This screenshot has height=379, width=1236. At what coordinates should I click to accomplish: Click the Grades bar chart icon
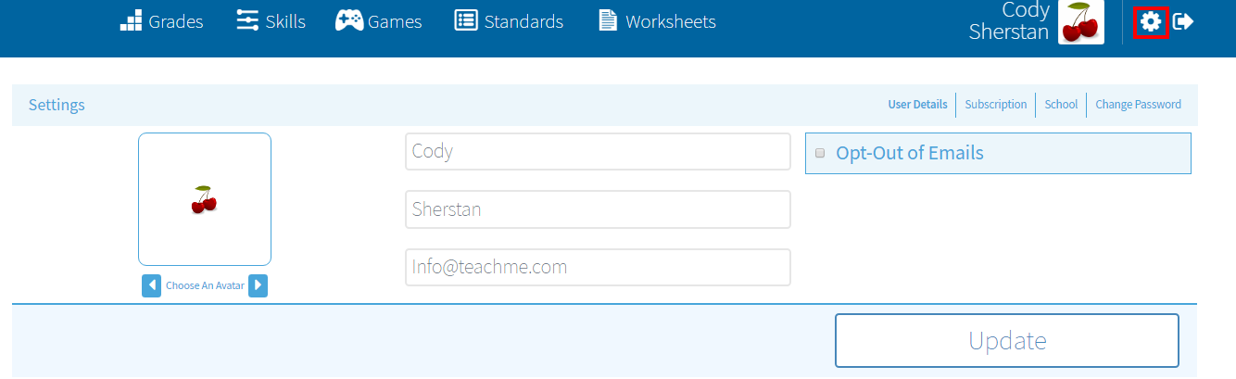pos(132,20)
